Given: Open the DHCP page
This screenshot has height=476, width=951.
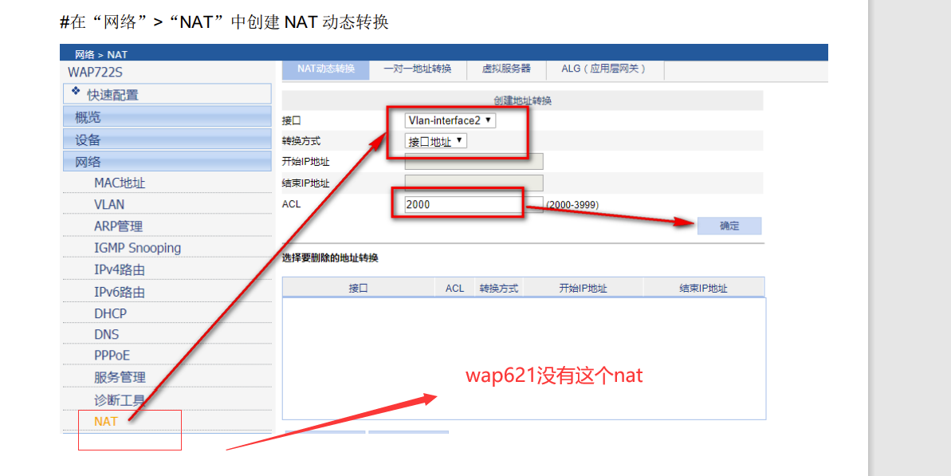Looking at the screenshot, I should 110,313.
